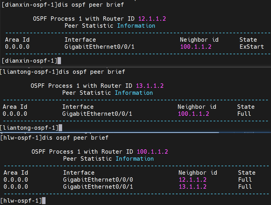
Task: Click the cursor at the bottom dianxin-ospf-1 prompt
Action: (x=59, y=61)
